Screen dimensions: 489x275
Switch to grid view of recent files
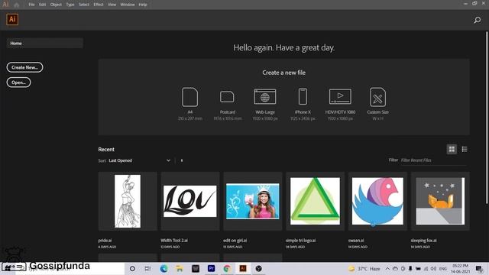coord(452,149)
